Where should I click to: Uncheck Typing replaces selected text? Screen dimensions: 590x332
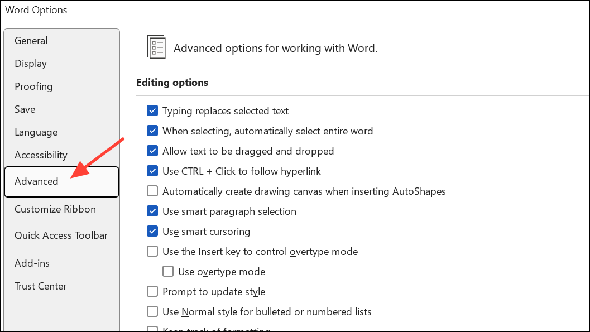[x=152, y=111]
